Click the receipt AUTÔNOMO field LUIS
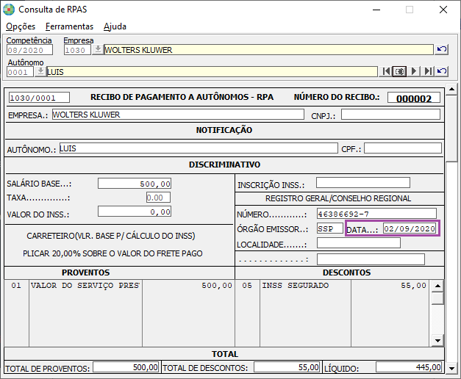This screenshot has width=461, height=379. [x=199, y=148]
